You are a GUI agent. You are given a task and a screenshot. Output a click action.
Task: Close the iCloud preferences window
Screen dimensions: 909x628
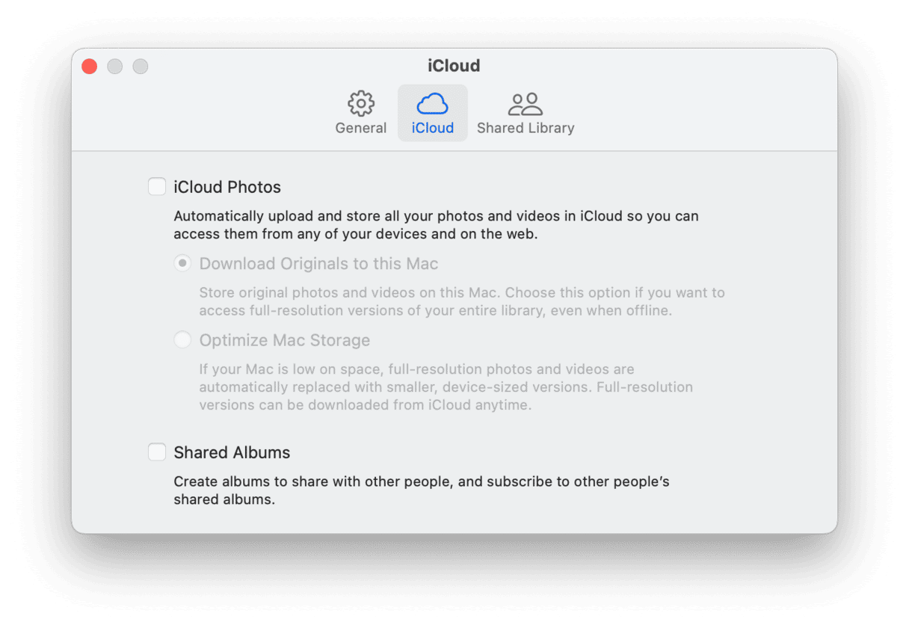click(x=90, y=67)
